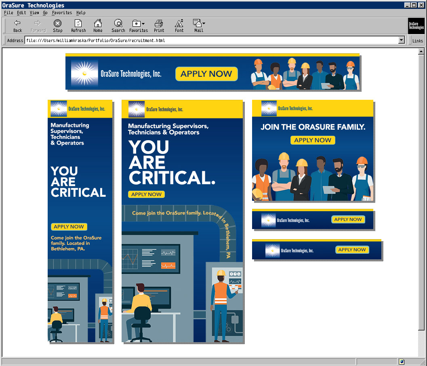
Task: Open the View menu
Action: click(34, 13)
